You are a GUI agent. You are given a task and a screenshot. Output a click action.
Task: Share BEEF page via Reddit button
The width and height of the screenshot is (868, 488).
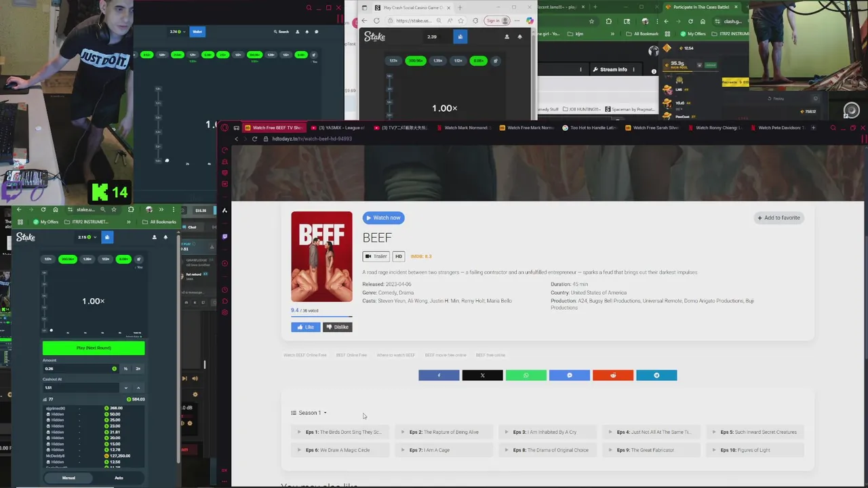(x=613, y=375)
